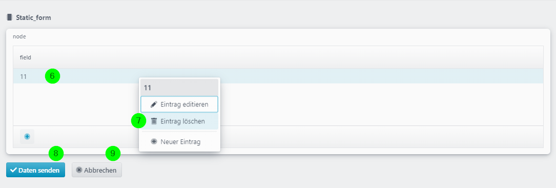Viewport: 556px width, 188px height.
Task: Click the green marker numbered 7
Action: pos(139,120)
